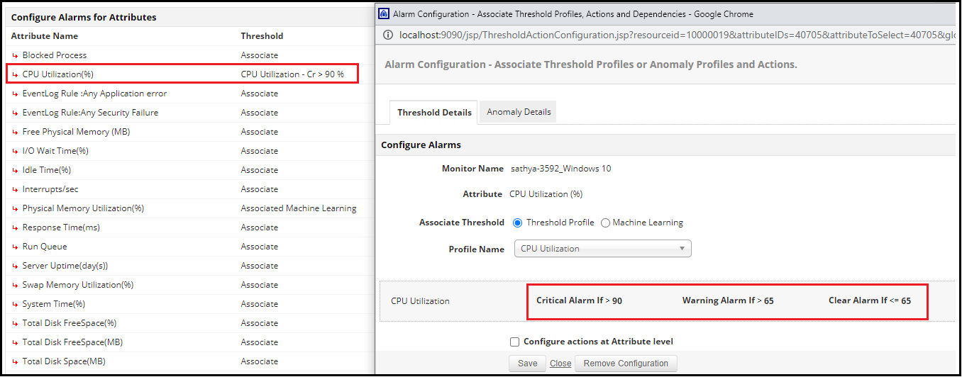Viewport: 962px width, 377px height.
Task: Click red arrow icon beside Run Queue
Action: (15, 247)
